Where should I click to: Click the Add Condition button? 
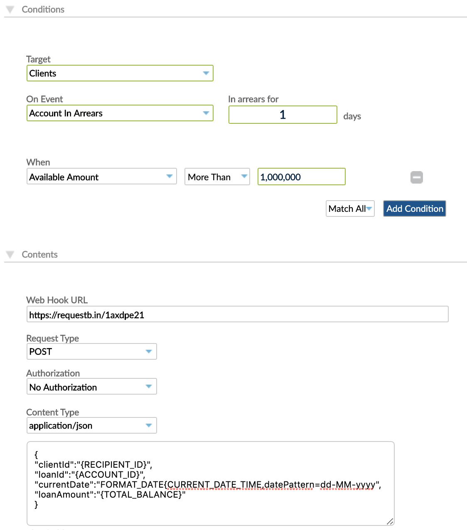click(414, 209)
